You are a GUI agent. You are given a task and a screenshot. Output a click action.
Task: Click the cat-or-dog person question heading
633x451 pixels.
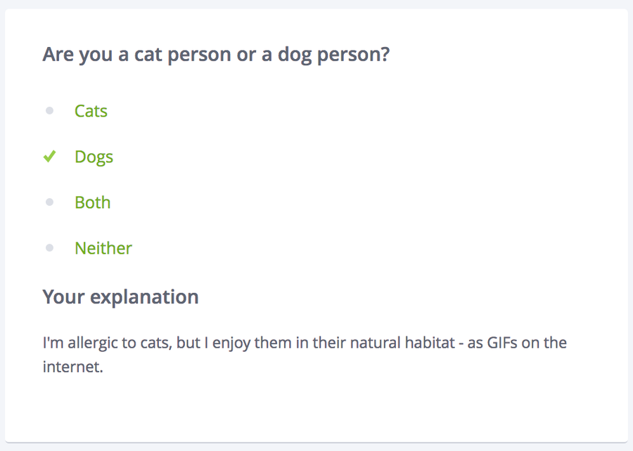pyautogui.click(x=215, y=54)
